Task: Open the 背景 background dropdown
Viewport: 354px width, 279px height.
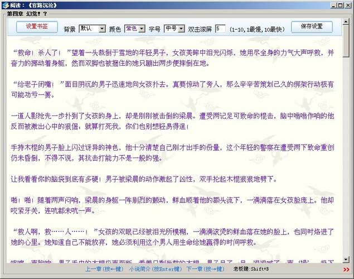Action: [x=92, y=28]
